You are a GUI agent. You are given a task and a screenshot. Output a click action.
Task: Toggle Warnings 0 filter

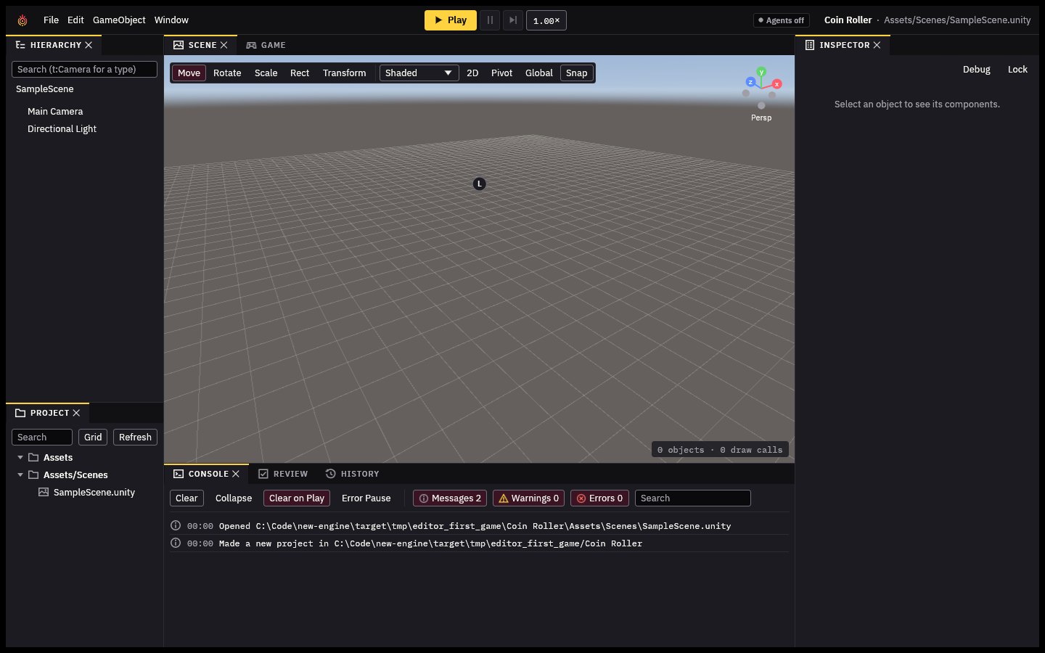click(528, 498)
